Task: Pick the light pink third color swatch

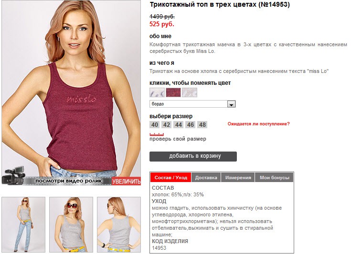Action: [x=190, y=92]
